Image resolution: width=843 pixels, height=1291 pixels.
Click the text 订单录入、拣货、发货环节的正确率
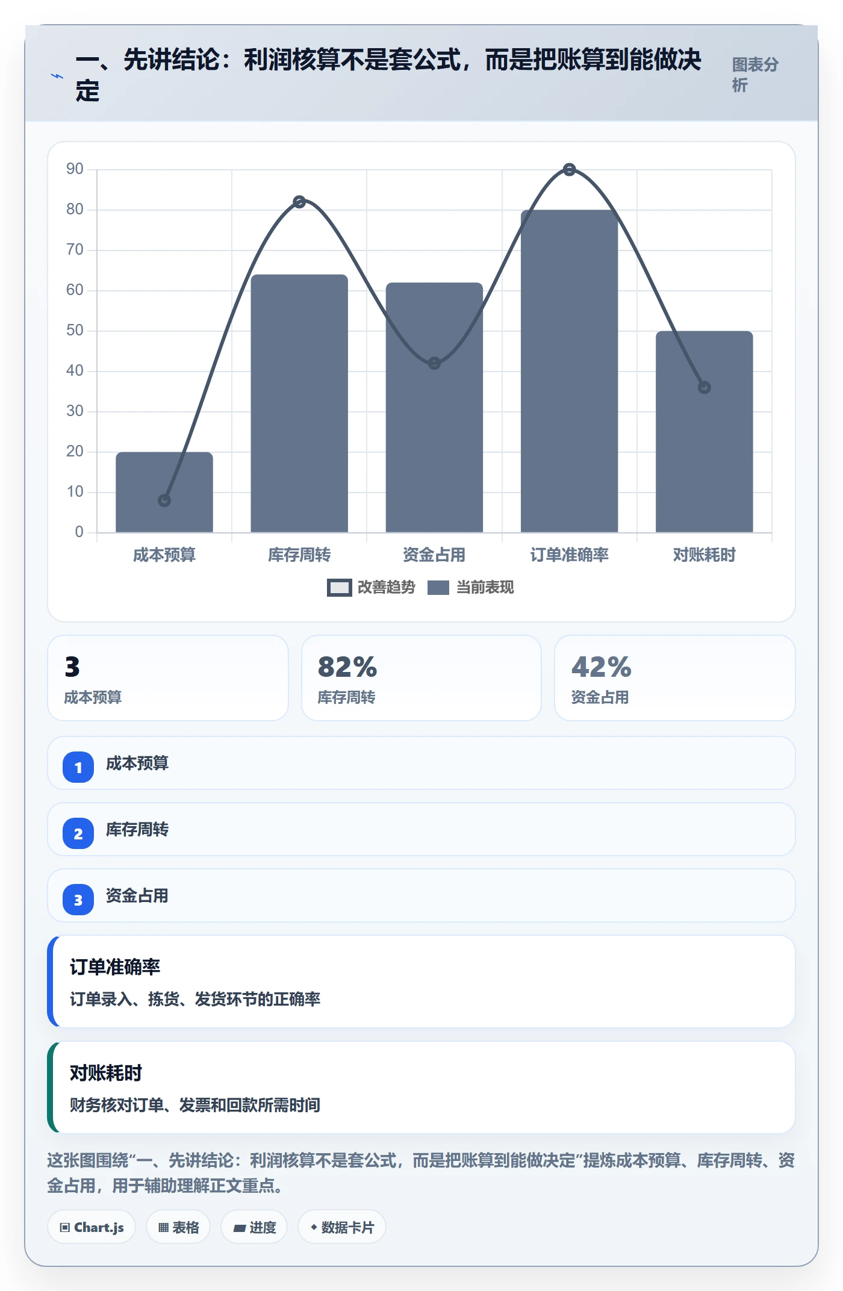[x=195, y=1000]
